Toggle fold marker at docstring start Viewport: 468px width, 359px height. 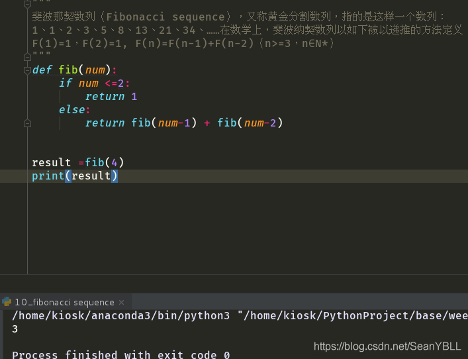[x=27, y=4]
